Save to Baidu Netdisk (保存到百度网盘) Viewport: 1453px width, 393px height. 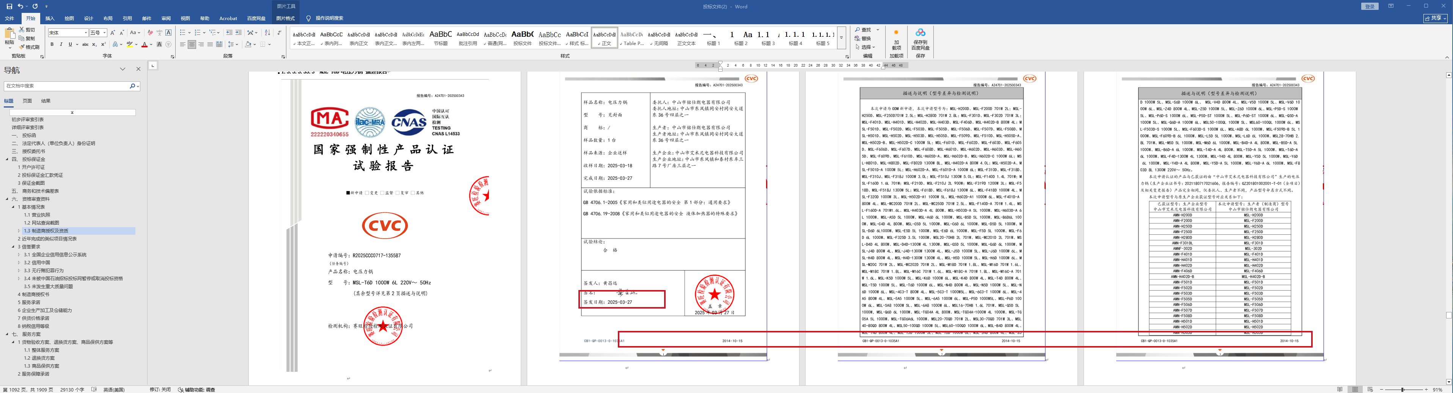920,40
